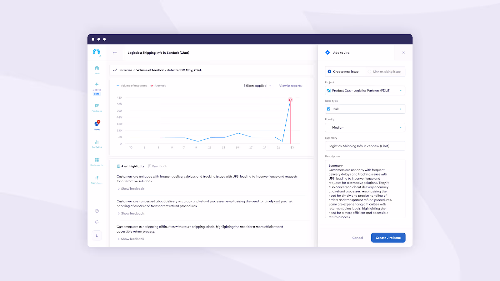Toggle the Anomaly legend item

click(158, 86)
